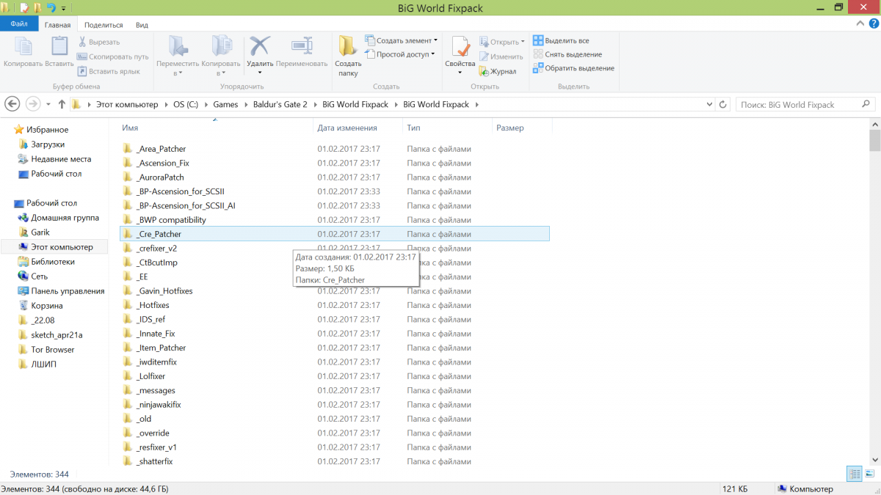Click the Forward navigation arrow
Screen dimensions: 881x495
coord(33,104)
